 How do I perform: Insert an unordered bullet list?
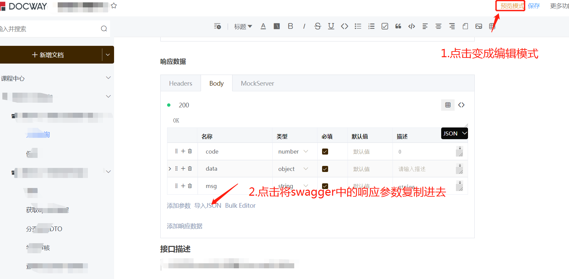(x=358, y=26)
